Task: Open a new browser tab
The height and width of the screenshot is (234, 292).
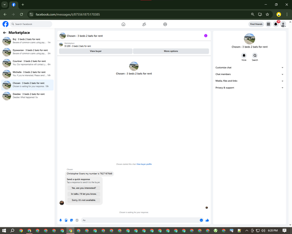Action: click(x=23, y=5)
